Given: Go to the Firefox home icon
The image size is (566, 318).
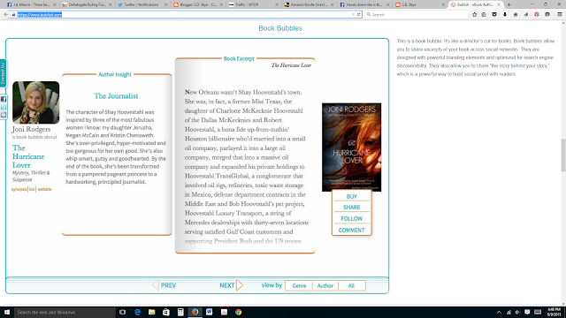Looking at the screenshot, I should click(516, 14).
